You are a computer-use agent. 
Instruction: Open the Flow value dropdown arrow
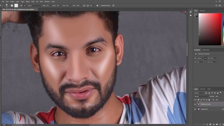click(x=81, y=6)
